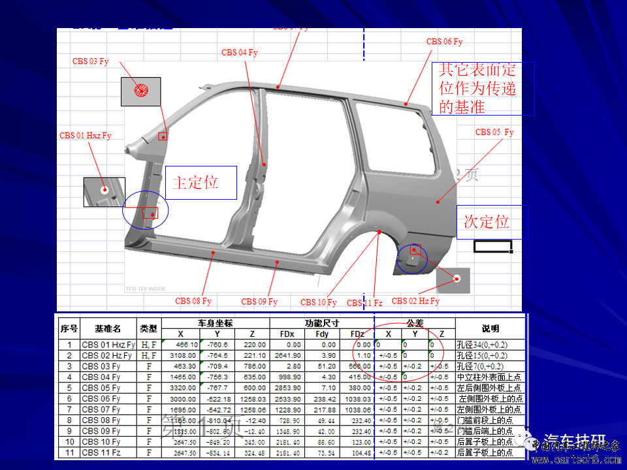Screen dimensions: 627x470
Task: Select the FDx value 998.90 cell
Action: pyautogui.click(x=287, y=377)
